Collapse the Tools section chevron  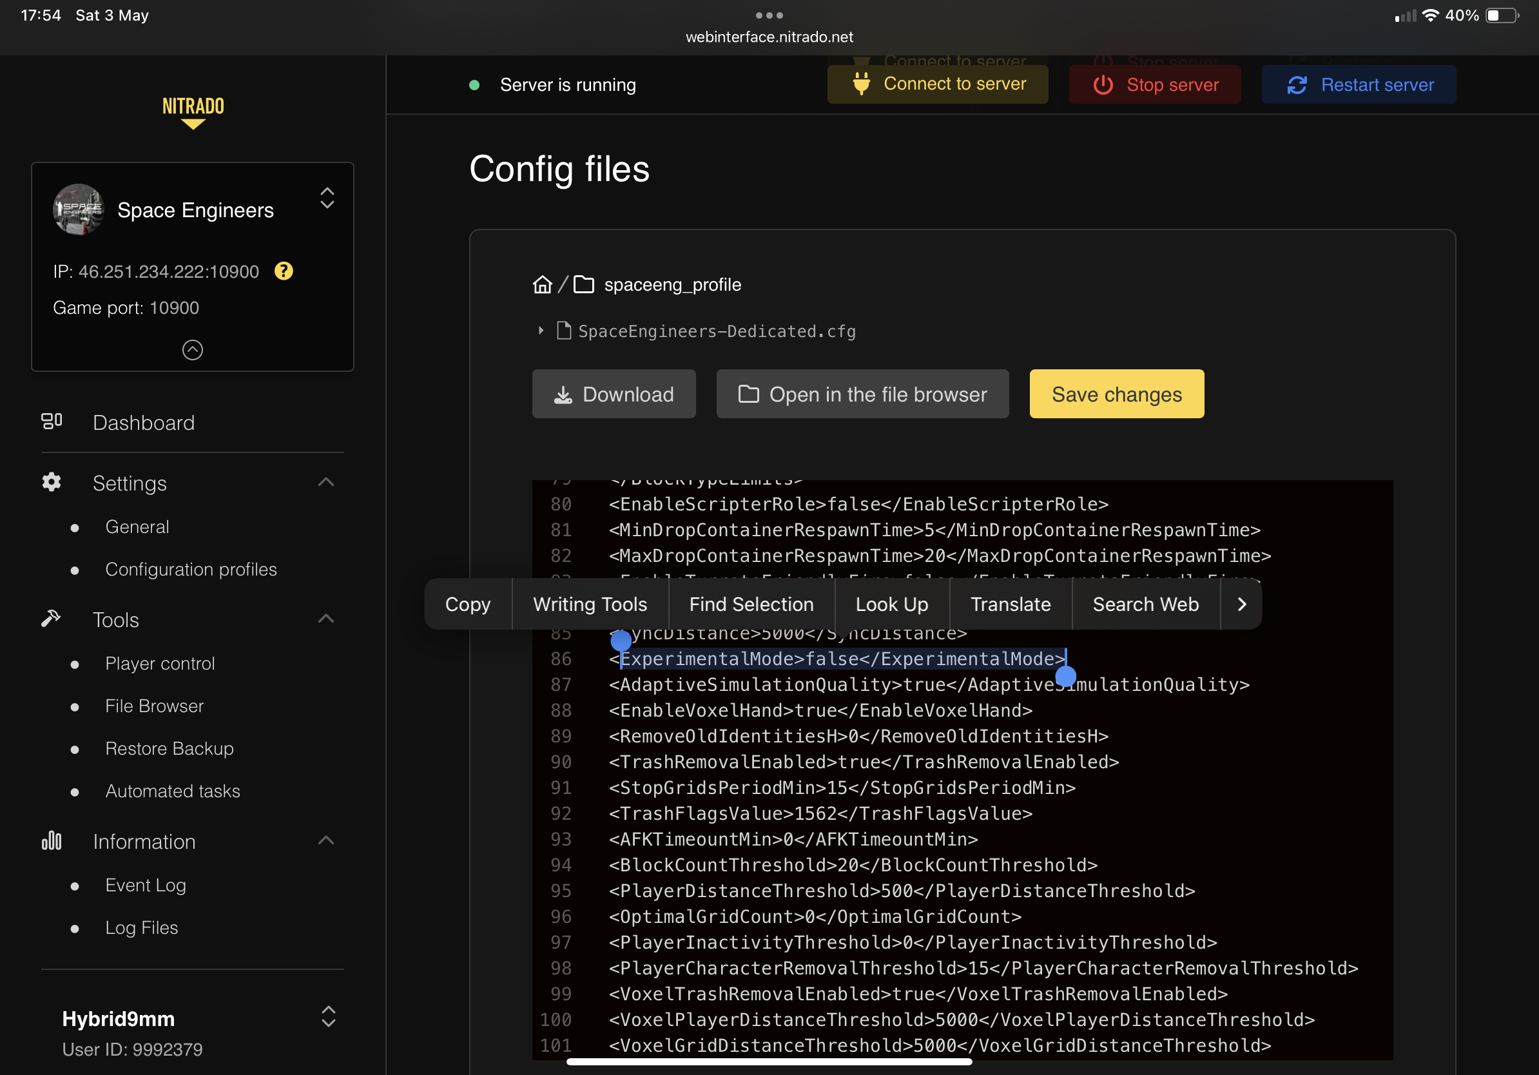(325, 619)
